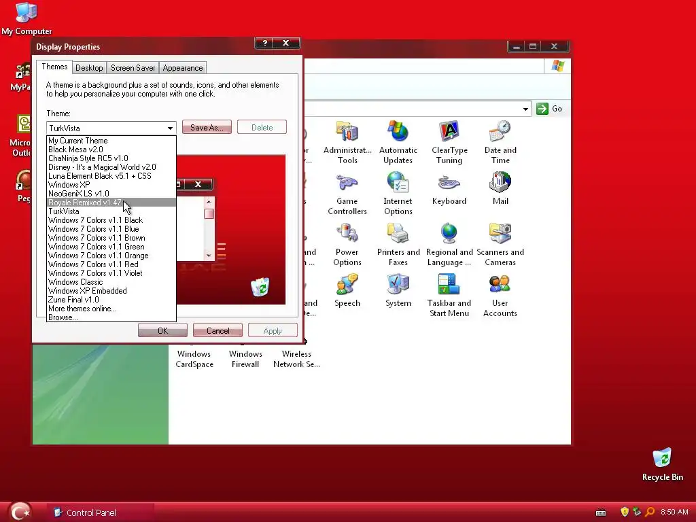Image resolution: width=696 pixels, height=522 pixels.
Task: Switch to the Appearance tab
Action: point(182,68)
